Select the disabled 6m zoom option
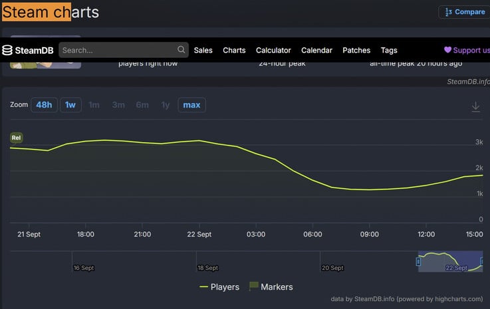 (x=142, y=105)
